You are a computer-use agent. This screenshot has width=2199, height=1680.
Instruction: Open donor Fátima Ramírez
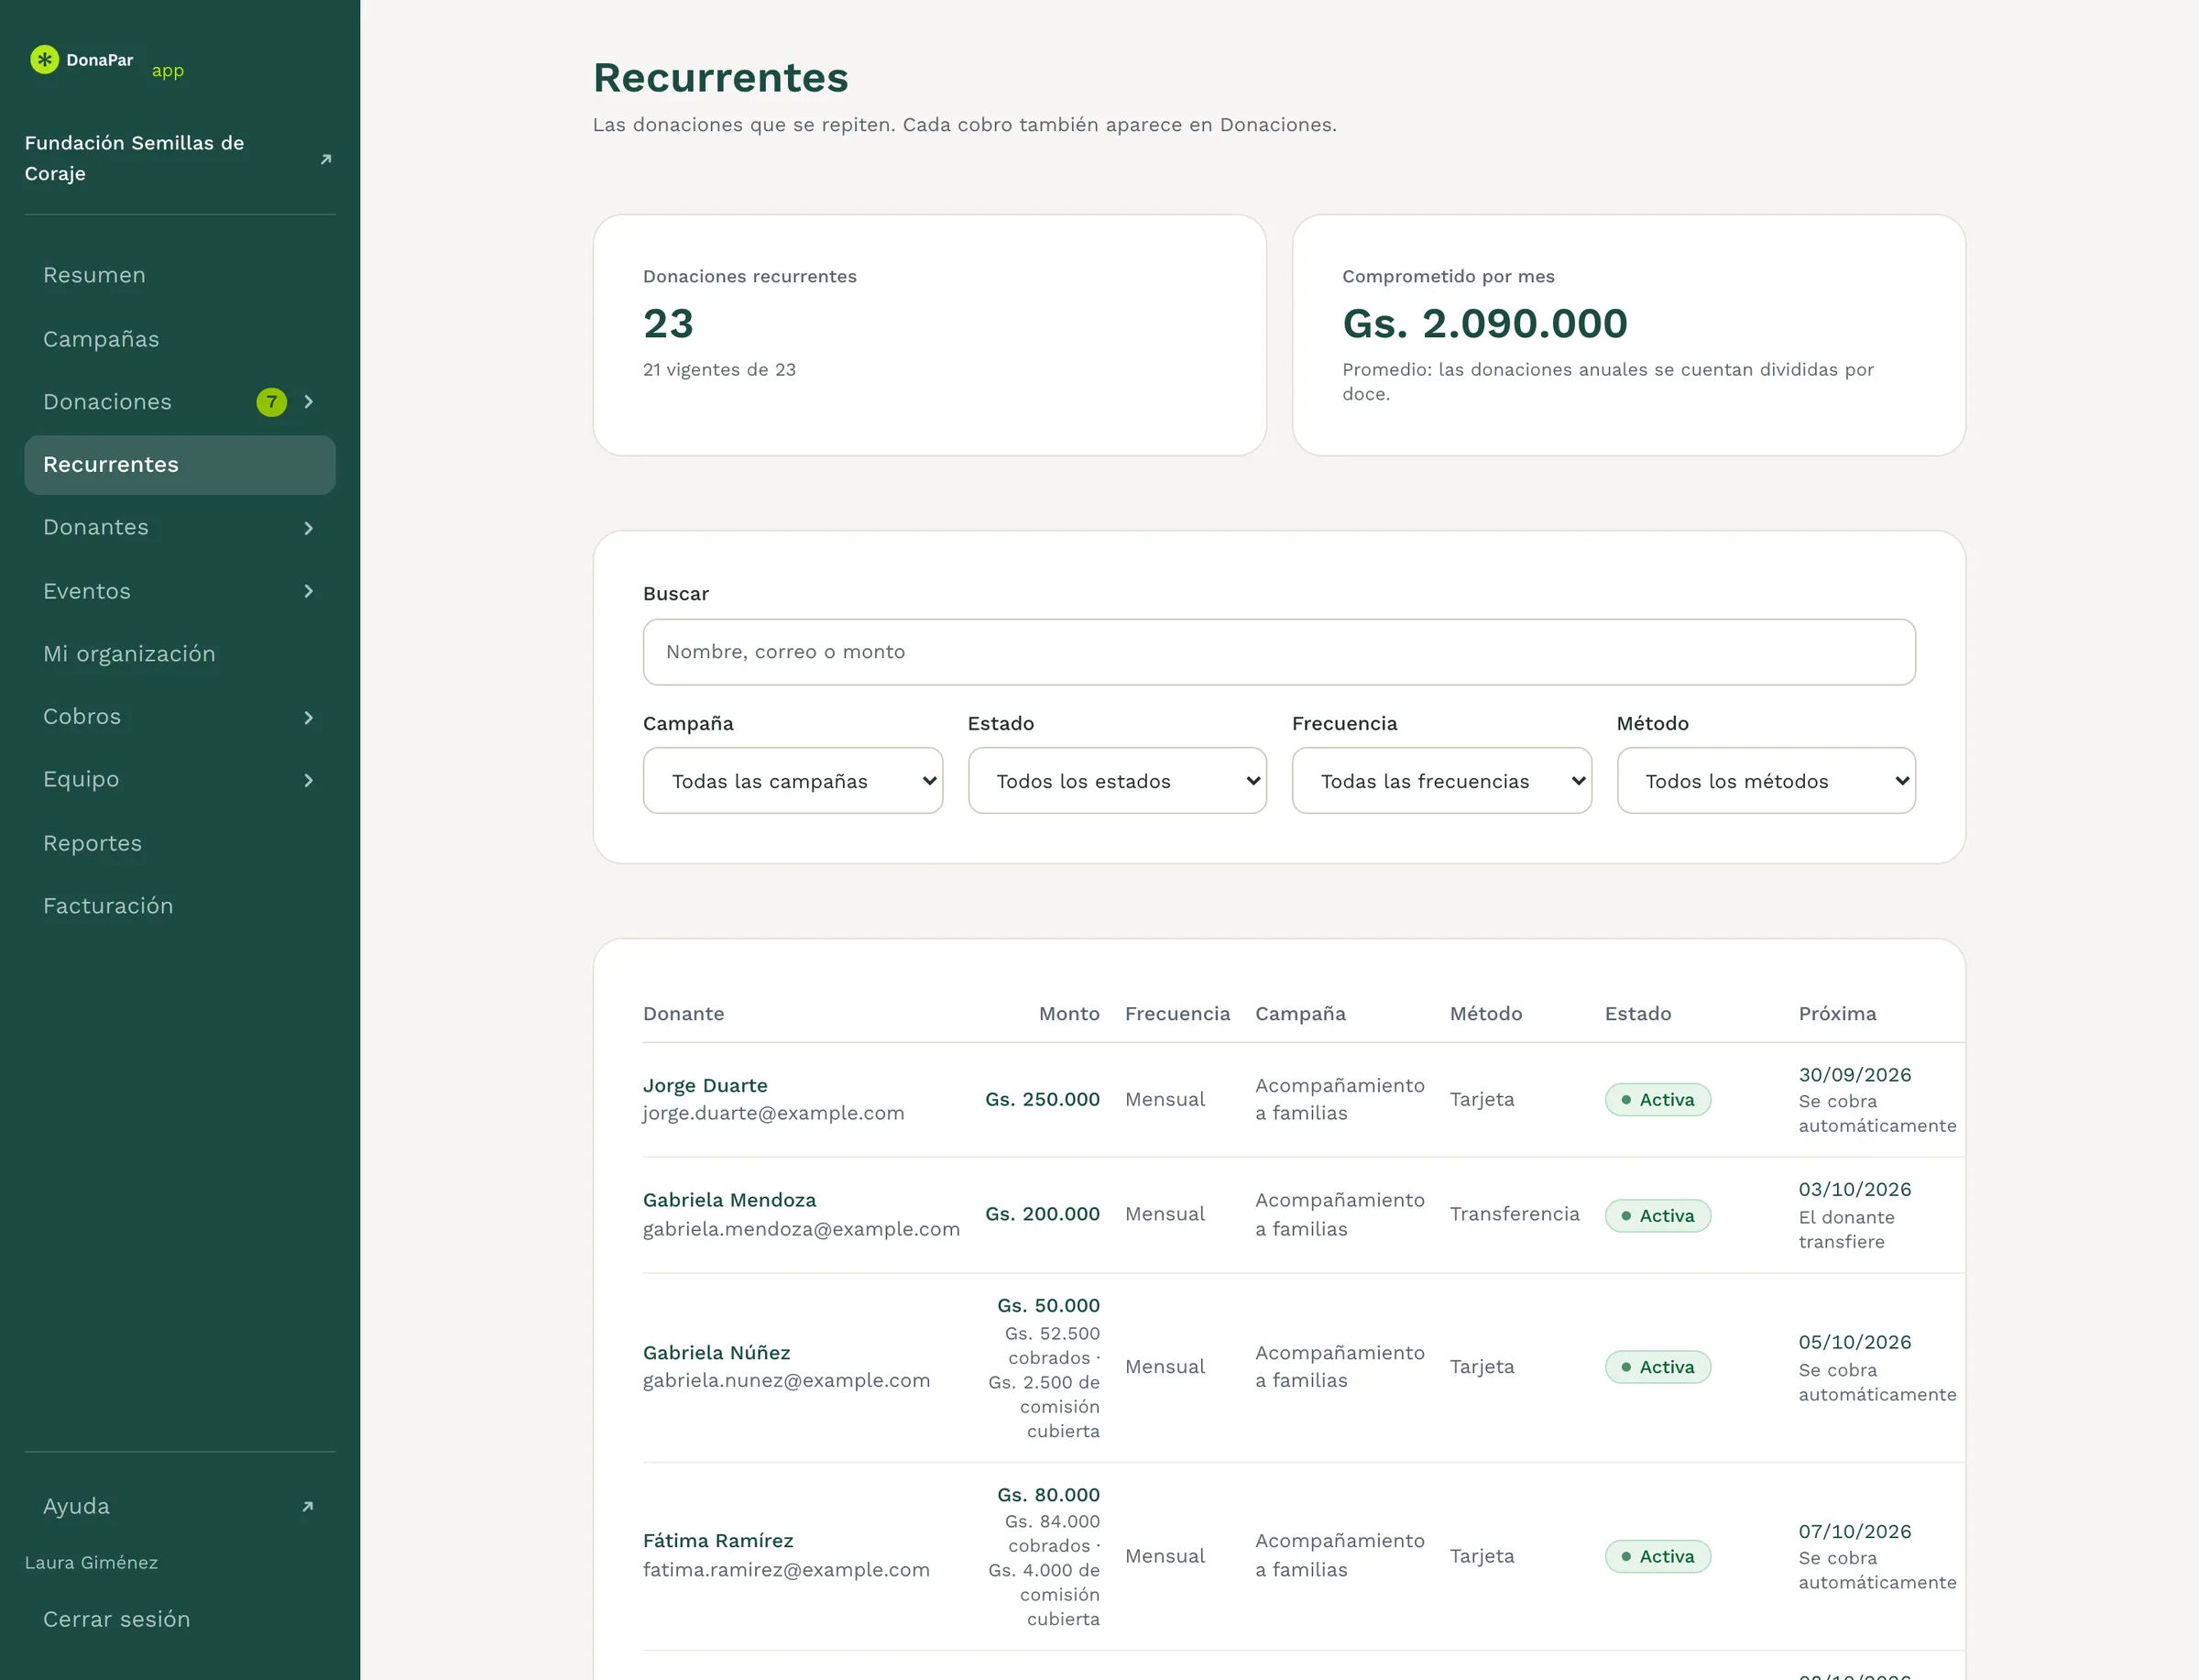tap(717, 1541)
